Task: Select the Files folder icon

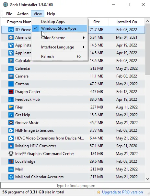Action: (x=11, y=107)
